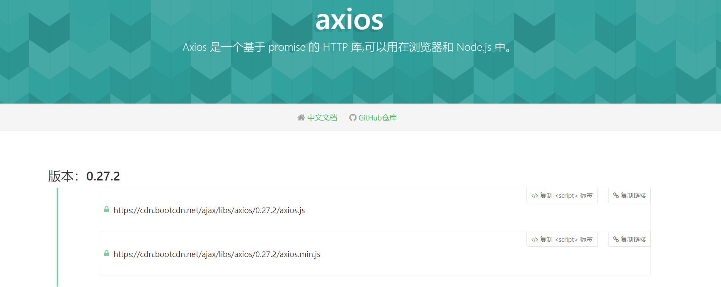
Task: Copy link for axios.min.js
Action: point(629,240)
